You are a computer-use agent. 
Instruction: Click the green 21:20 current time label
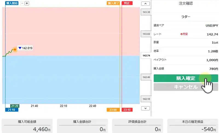pos(15,106)
